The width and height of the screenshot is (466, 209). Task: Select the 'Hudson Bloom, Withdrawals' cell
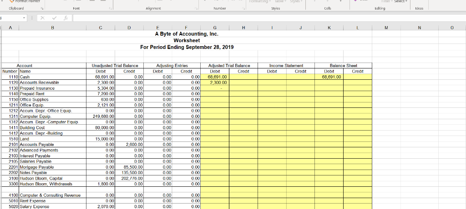(x=53, y=184)
